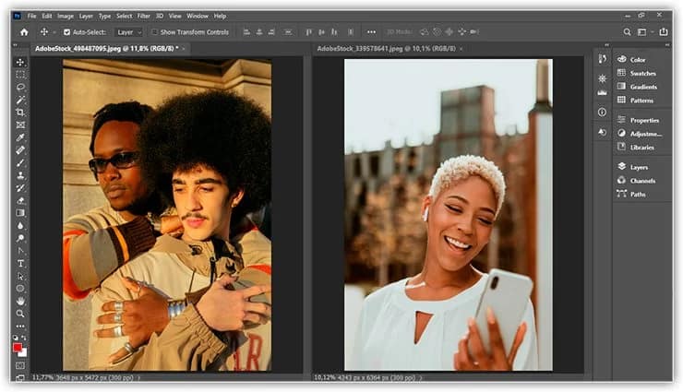Select the Healing Brush tool
This screenshot has width=683, height=392.
[x=20, y=150]
